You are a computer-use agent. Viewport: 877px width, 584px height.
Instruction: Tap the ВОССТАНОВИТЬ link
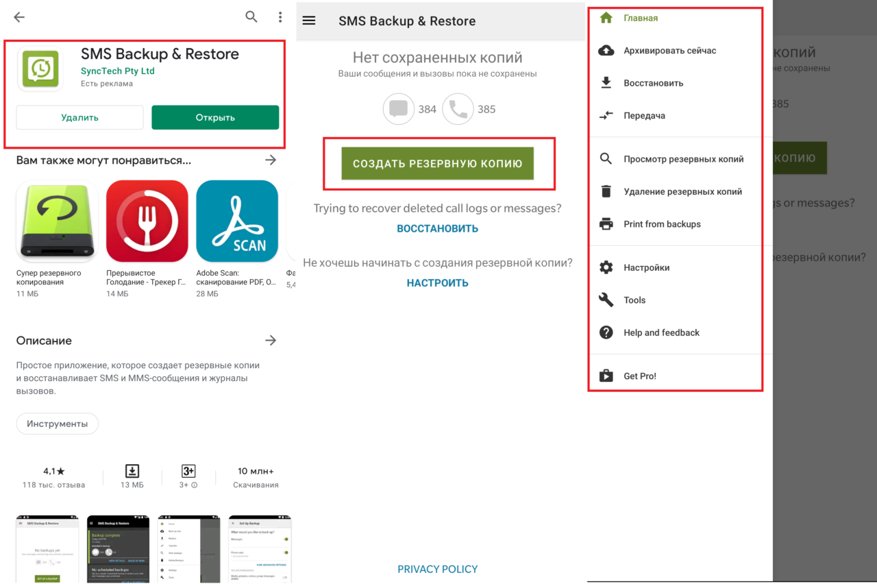[438, 228]
